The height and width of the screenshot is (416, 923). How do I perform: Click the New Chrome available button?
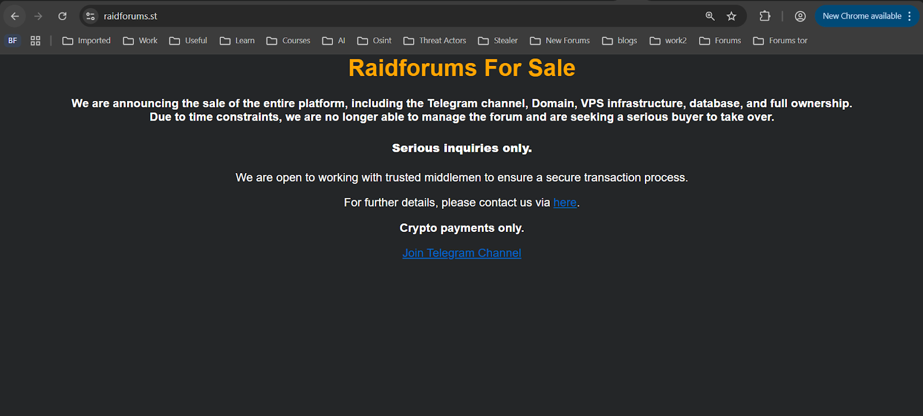coord(861,16)
